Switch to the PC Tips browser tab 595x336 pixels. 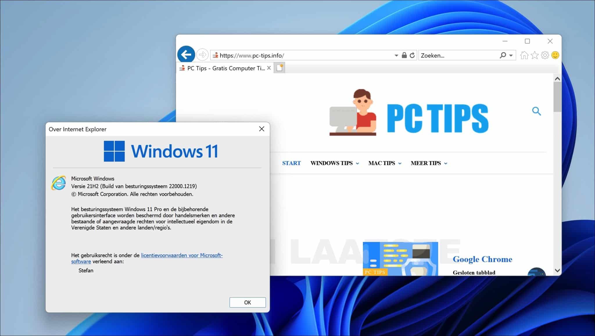pyautogui.click(x=225, y=68)
